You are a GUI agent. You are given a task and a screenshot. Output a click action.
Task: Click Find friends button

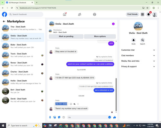pos(132,14)
